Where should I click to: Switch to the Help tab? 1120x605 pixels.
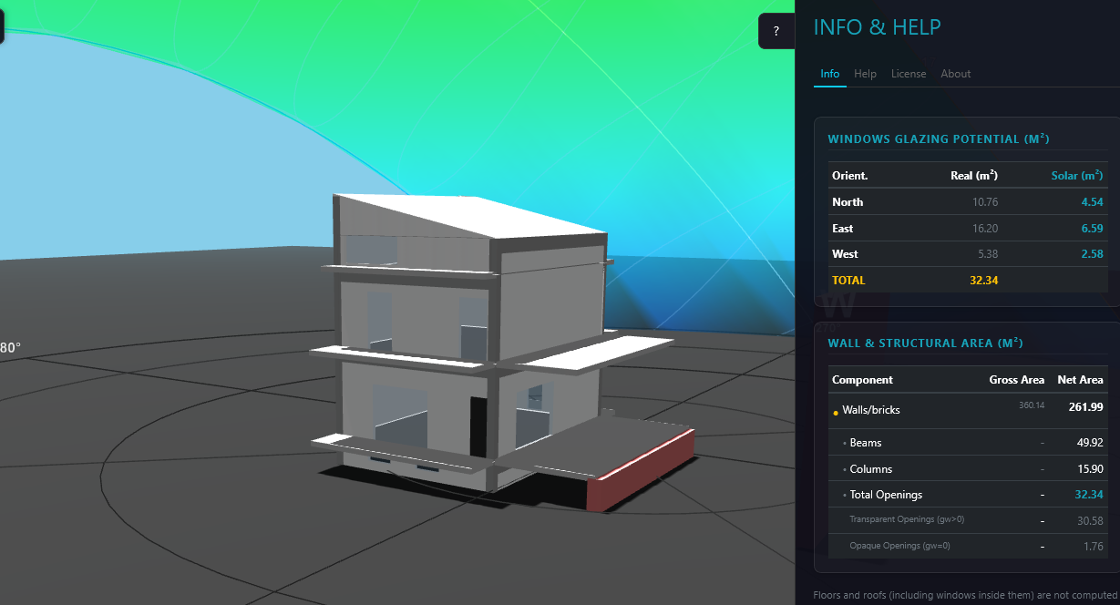865,74
